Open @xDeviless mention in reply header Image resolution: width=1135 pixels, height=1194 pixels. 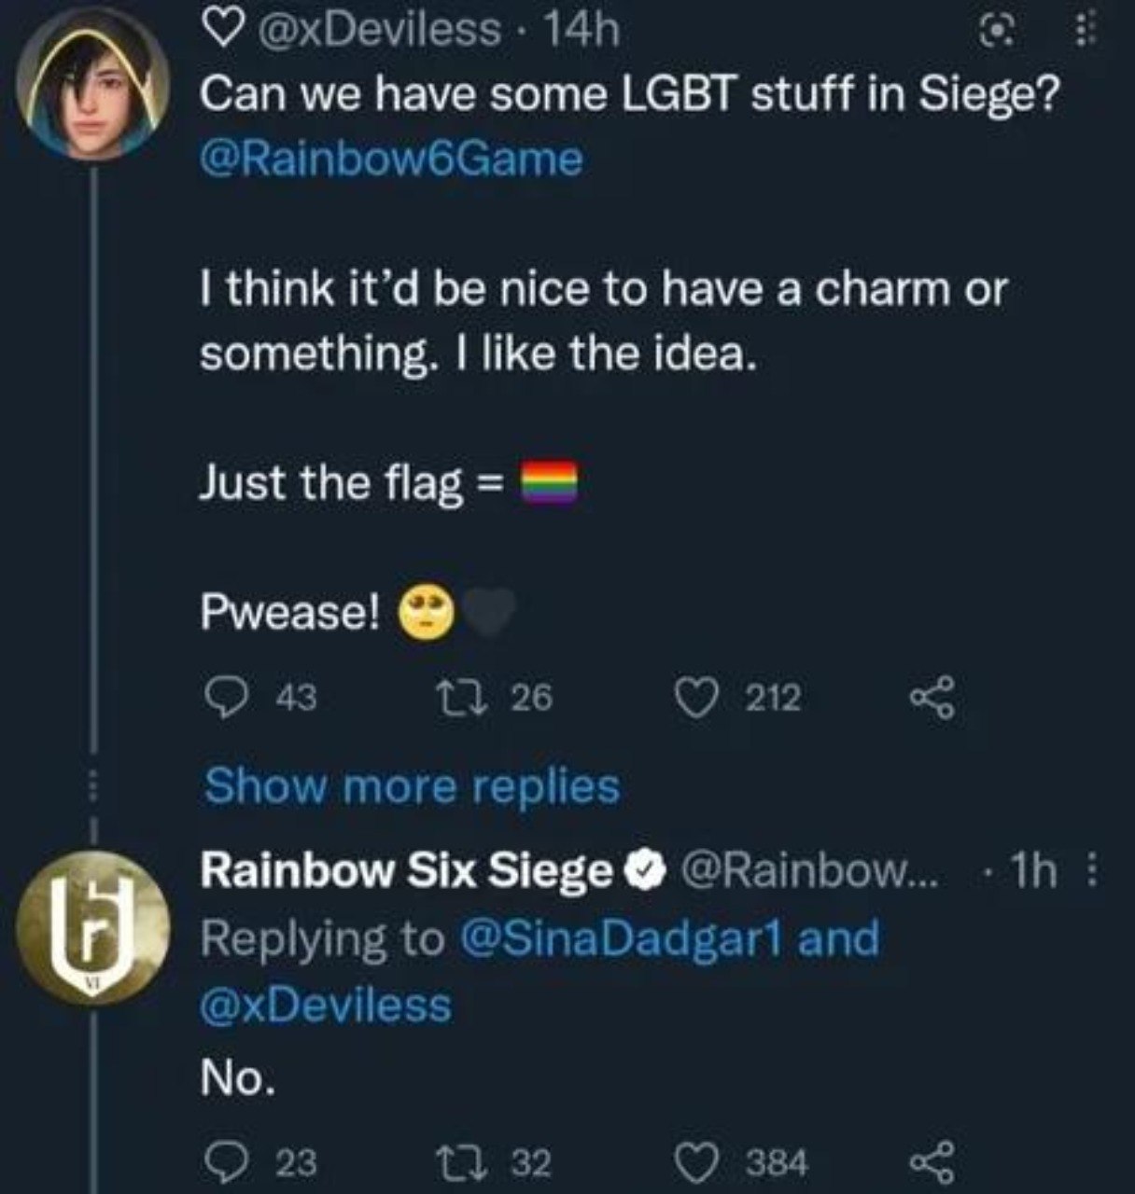pyautogui.click(x=327, y=1006)
